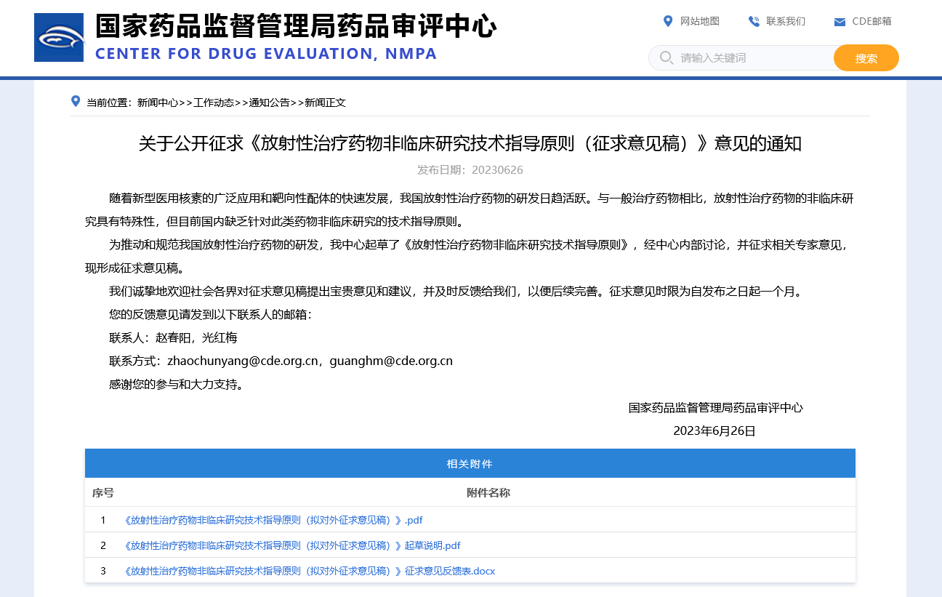Open the CDE邮箱 link

[x=871, y=21]
